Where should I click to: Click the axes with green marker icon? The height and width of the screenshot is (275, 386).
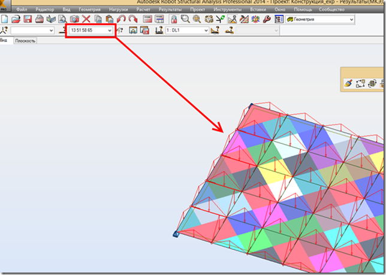[221, 19]
